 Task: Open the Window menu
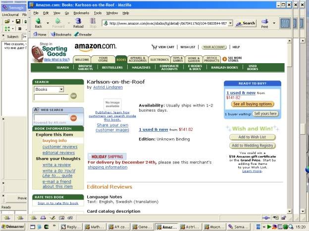point(112,13)
